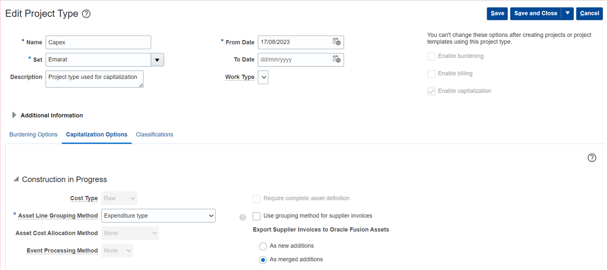The height and width of the screenshot is (270, 607).
Task: Collapse the Construction in Progress section
Action: pyautogui.click(x=15, y=179)
